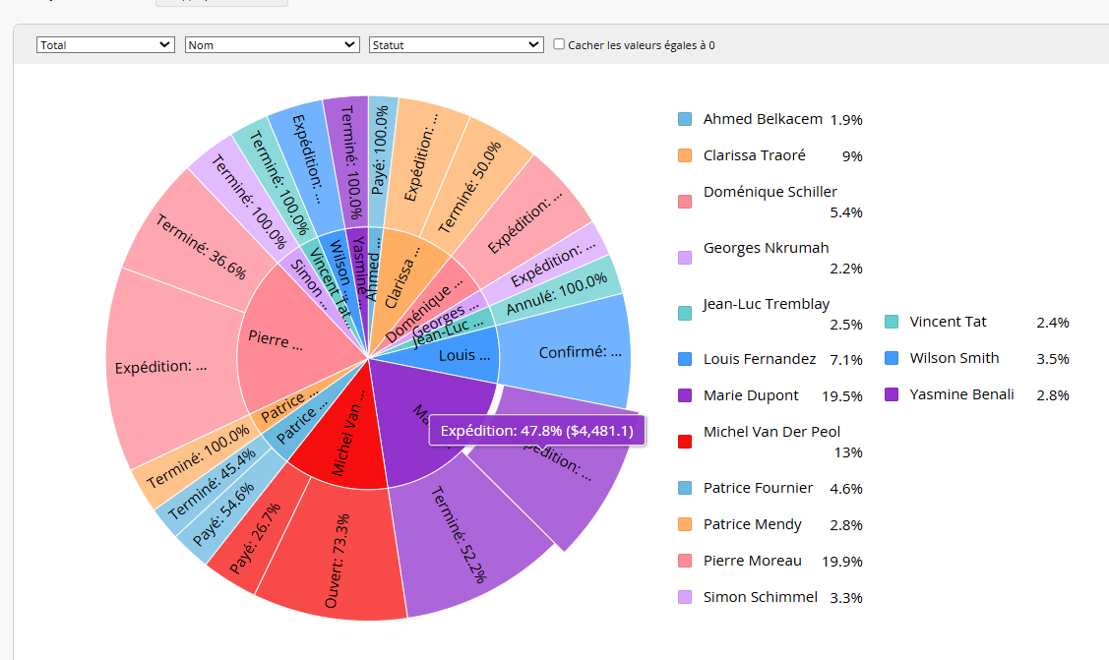1109x660 pixels.
Task: Click the Annulé: 100.0% teal slice
Action: tap(559, 293)
